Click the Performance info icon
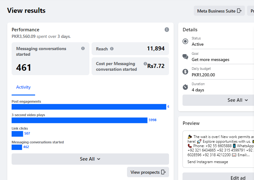 [167, 29]
